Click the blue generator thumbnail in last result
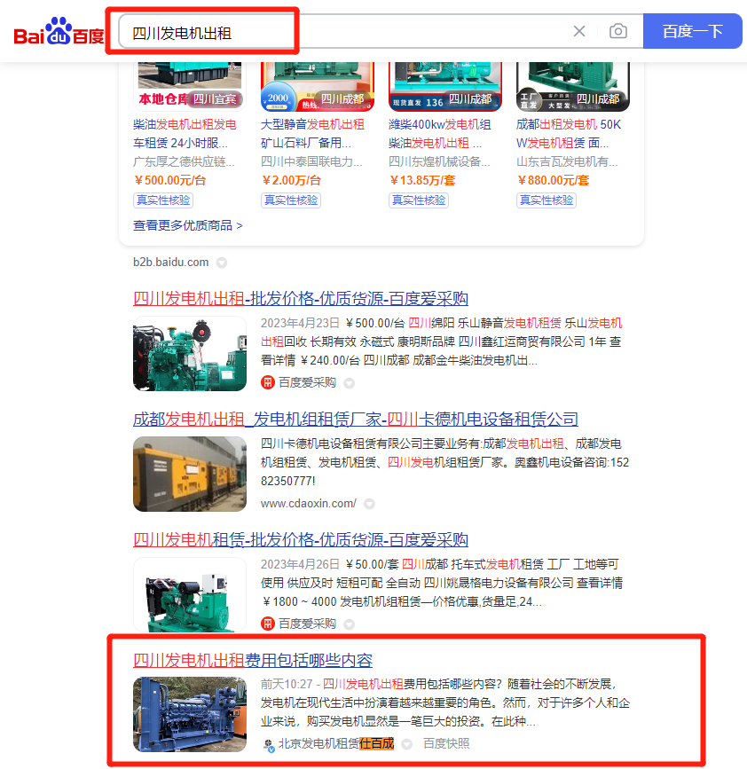 [x=190, y=714]
